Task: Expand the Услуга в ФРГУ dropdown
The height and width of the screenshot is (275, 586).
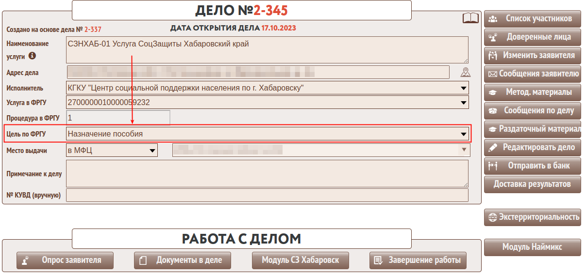Action: (x=268, y=103)
